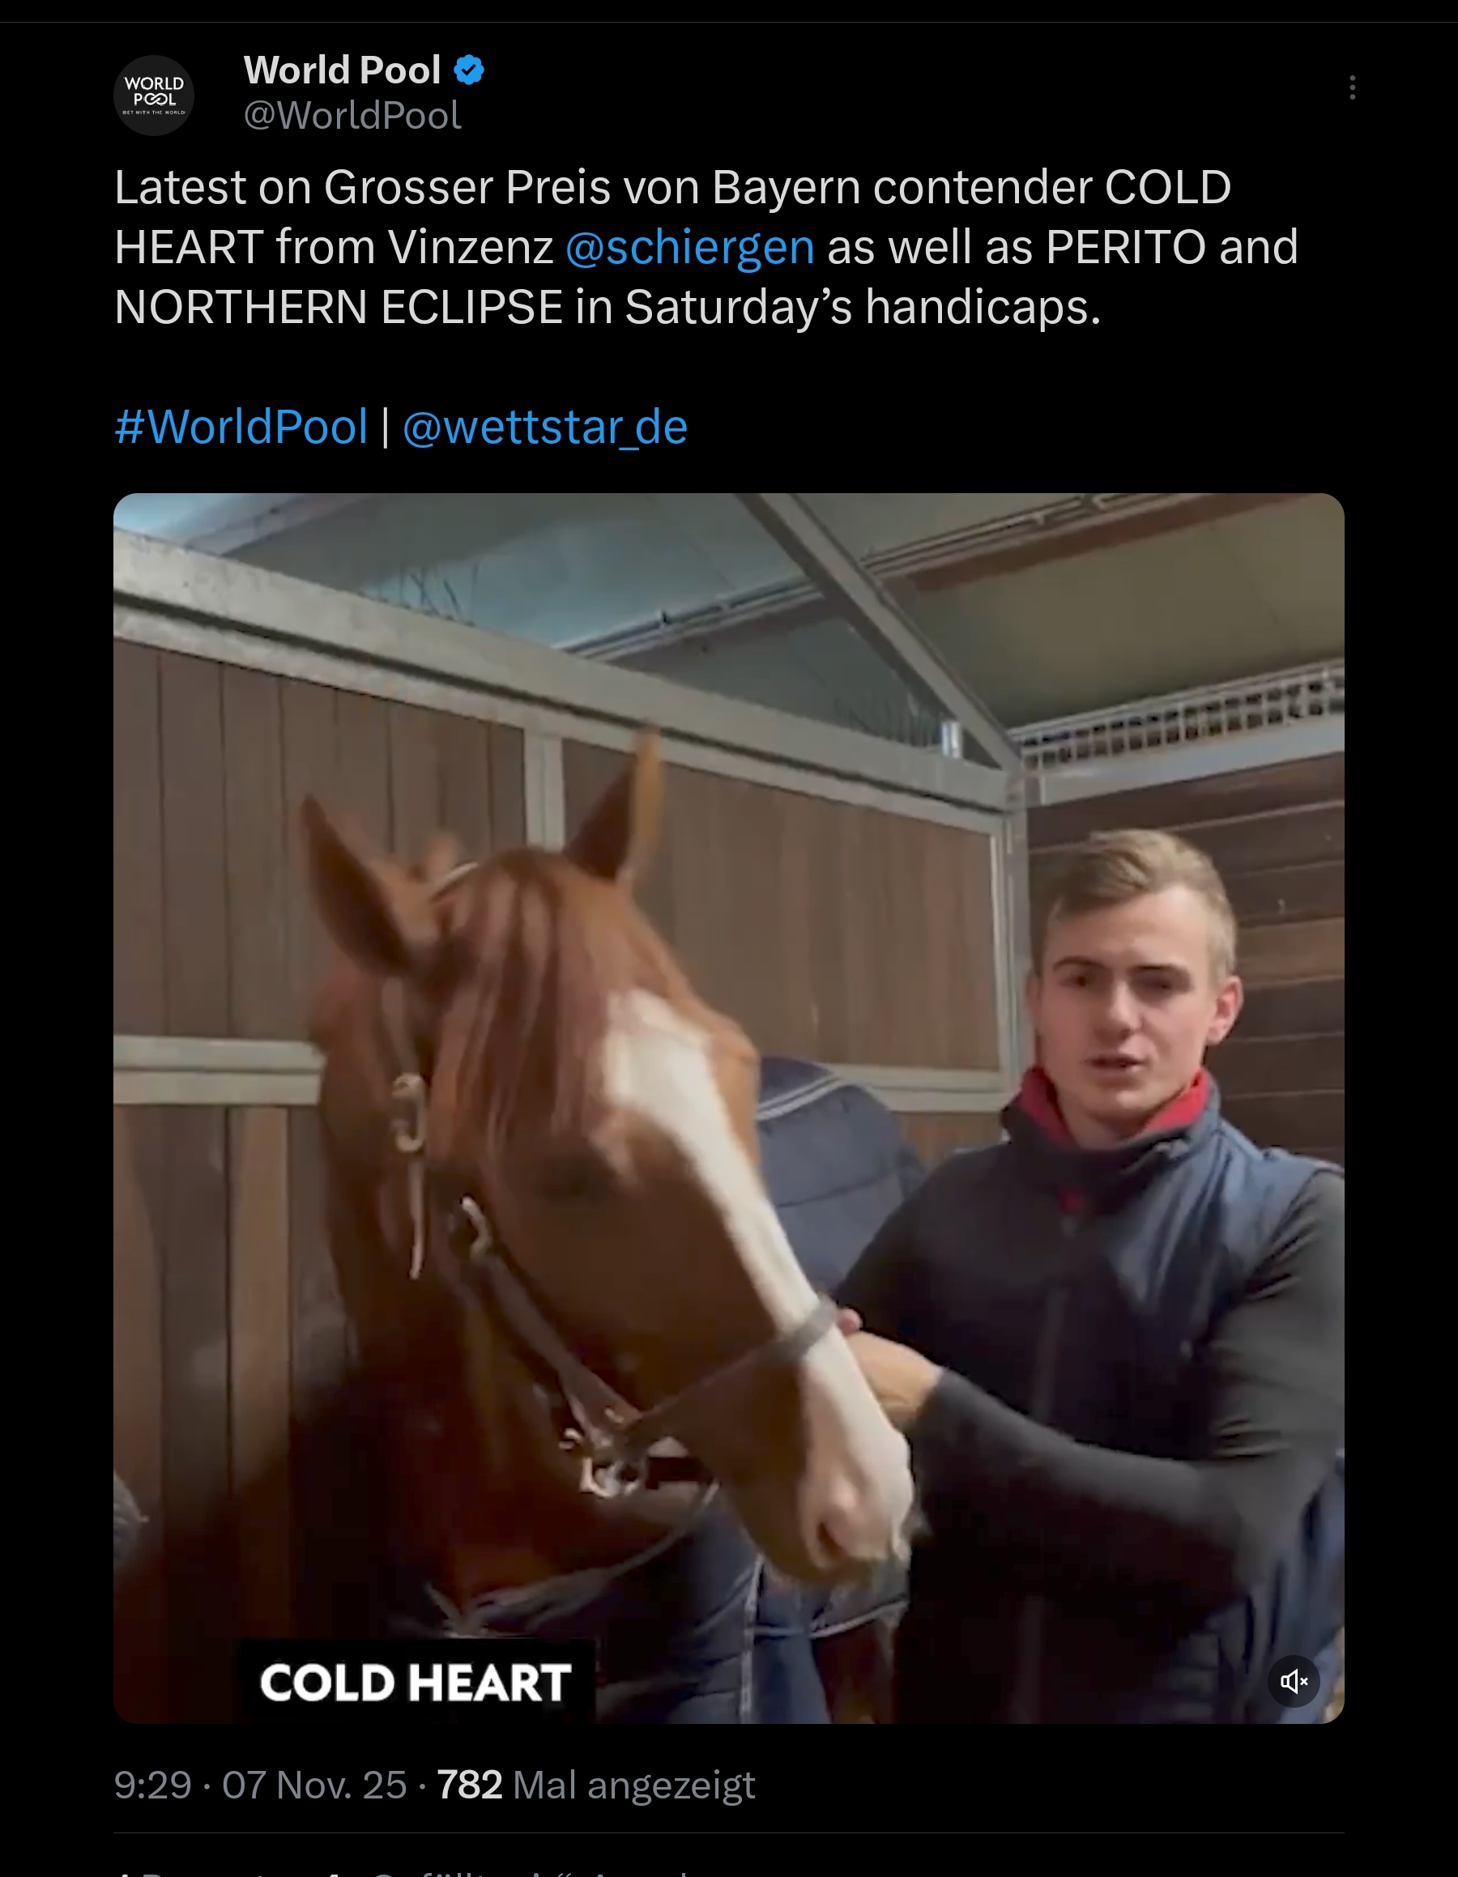
Task: Open the @schiergen mention
Action: 689,248
